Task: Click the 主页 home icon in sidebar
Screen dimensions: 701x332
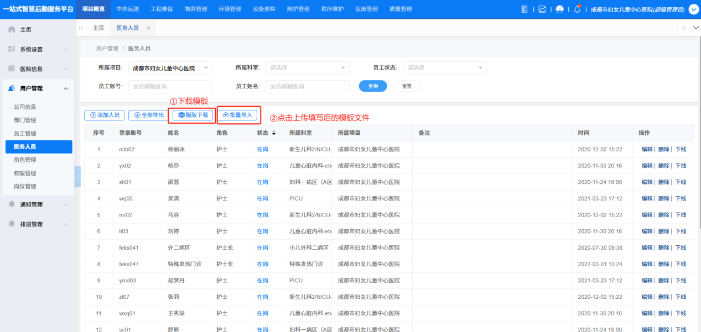Action: tap(12, 29)
